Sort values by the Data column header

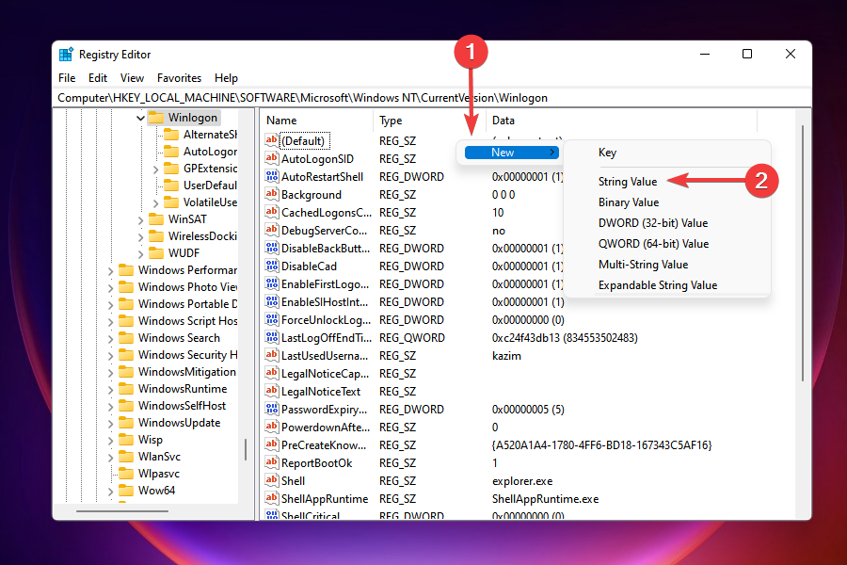pos(622,121)
